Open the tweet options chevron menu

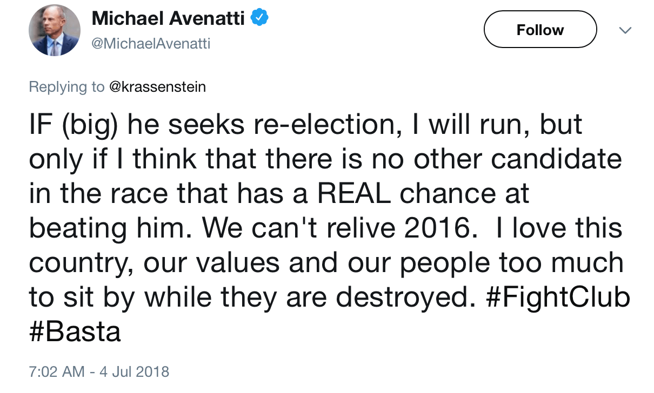coord(625,31)
